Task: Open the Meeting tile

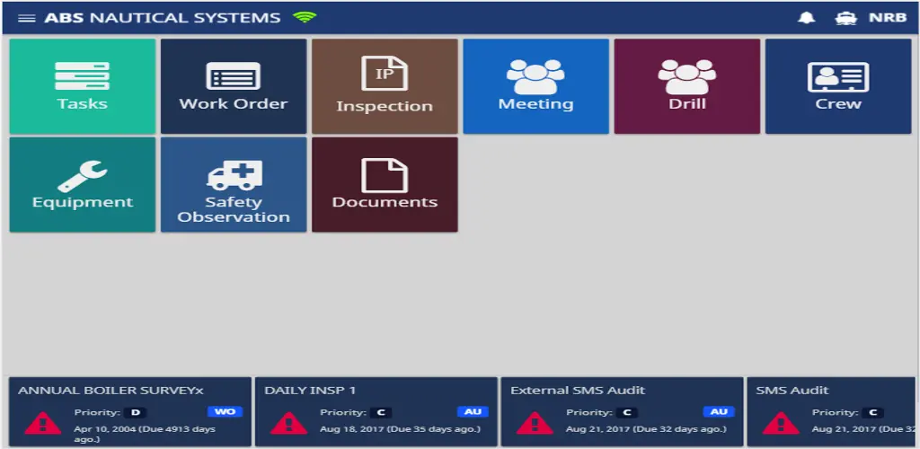Action: 535,86
